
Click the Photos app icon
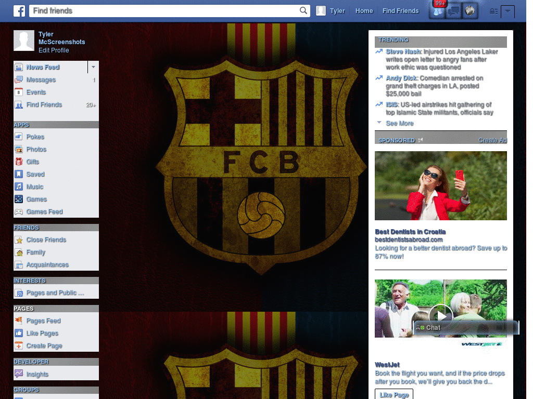(19, 149)
